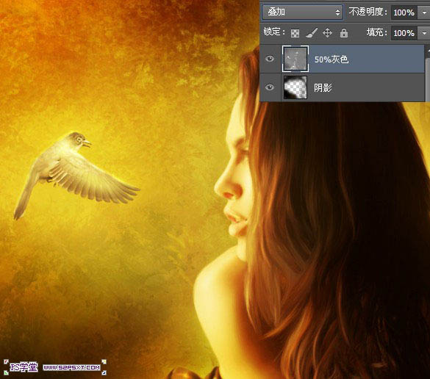
Task: Click the lock transparent pixels icon
Action: click(295, 34)
